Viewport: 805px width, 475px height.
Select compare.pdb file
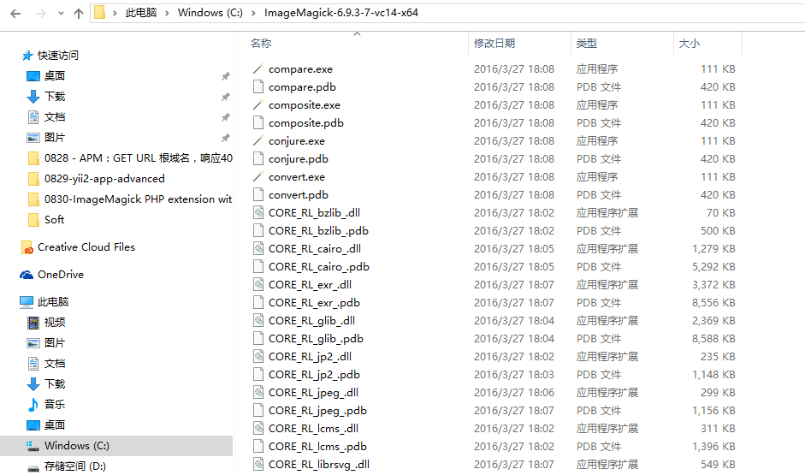(x=302, y=87)
